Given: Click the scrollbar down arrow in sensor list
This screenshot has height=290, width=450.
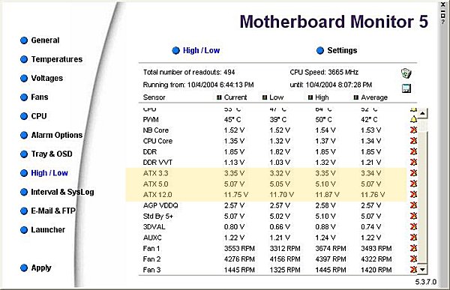Looking at the screenshot, I should (422, 270).
